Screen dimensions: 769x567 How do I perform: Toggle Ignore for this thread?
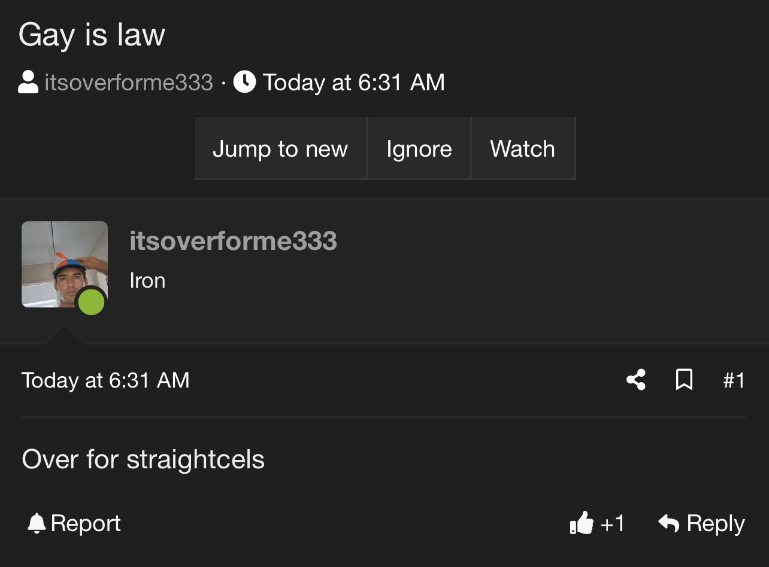pos(419,148)
